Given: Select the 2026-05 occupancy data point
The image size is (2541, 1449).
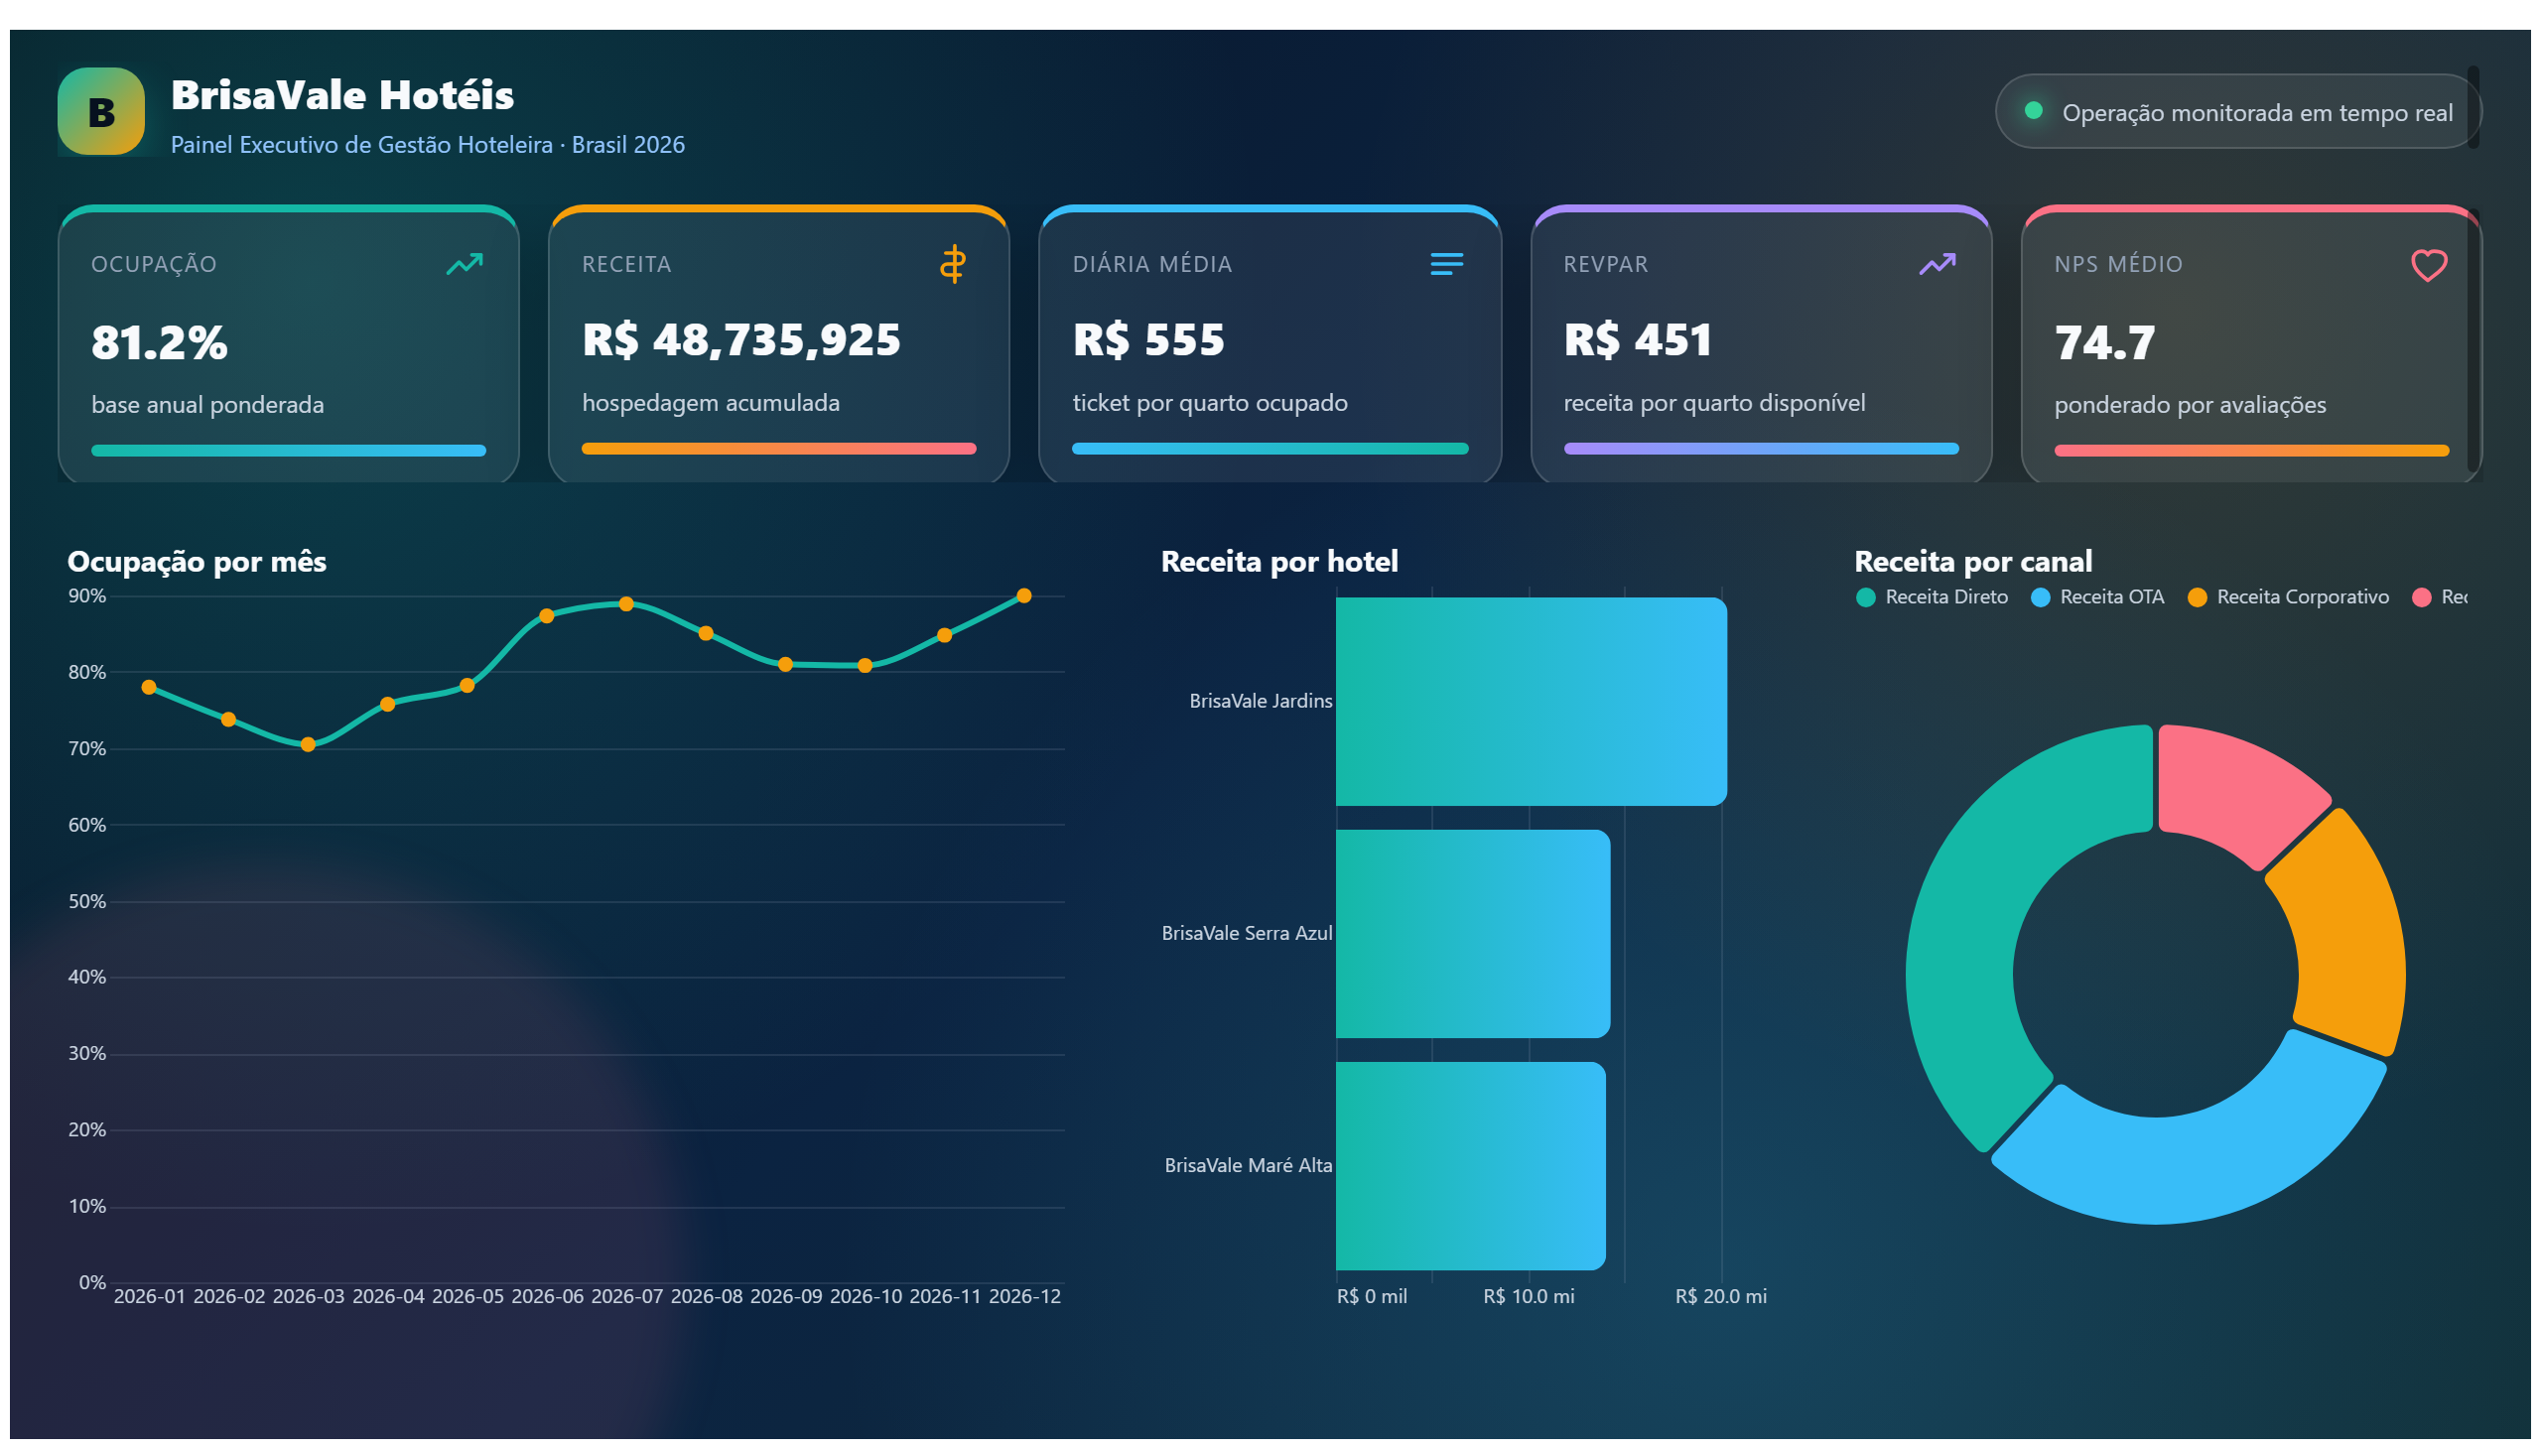Looking at the screenshot, I should pyautogui.click(x=468, y=686).
